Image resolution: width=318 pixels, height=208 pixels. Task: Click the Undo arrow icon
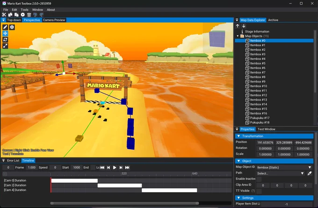(x=35, y=14)
